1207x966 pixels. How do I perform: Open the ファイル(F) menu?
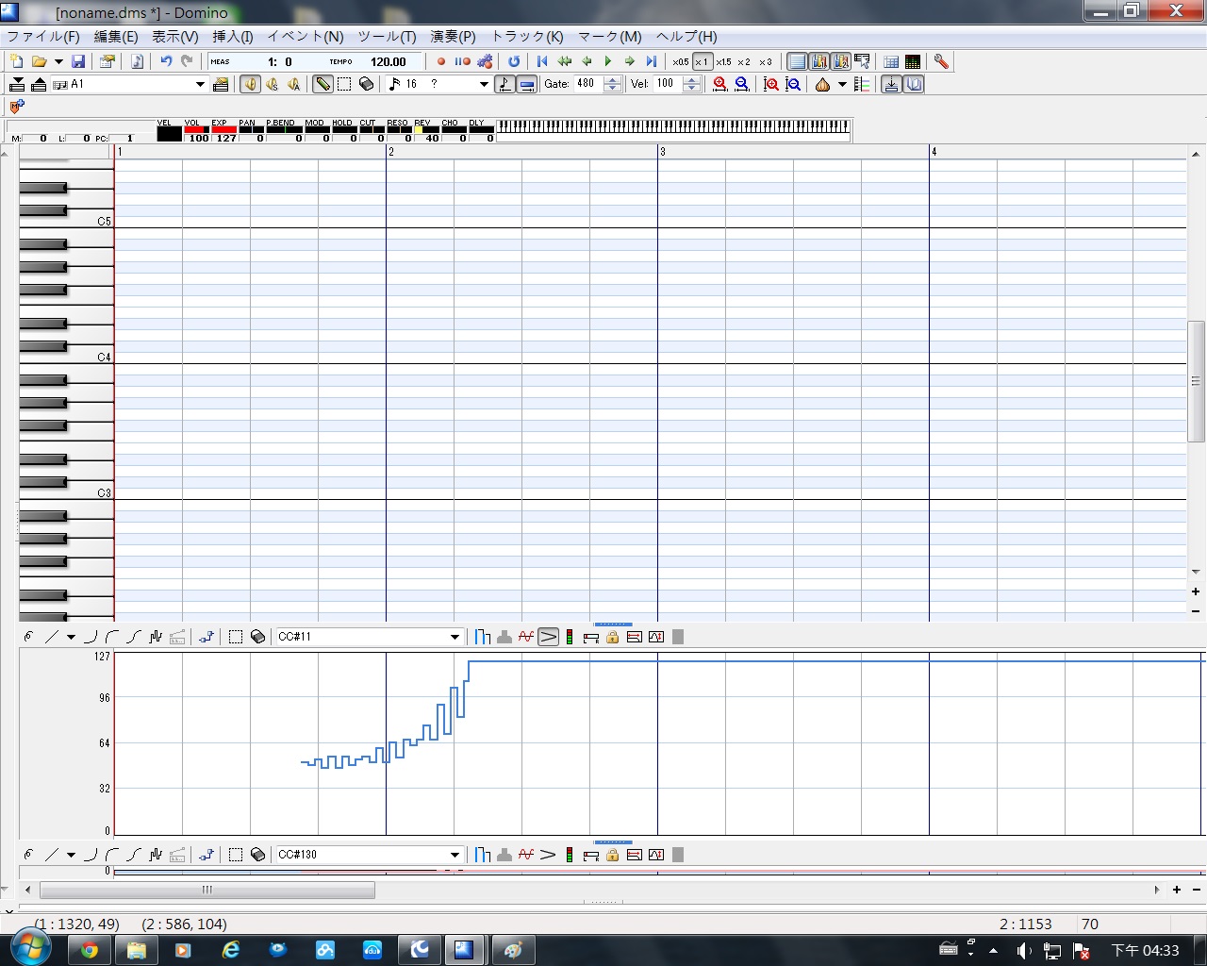[x=43, y=36]
